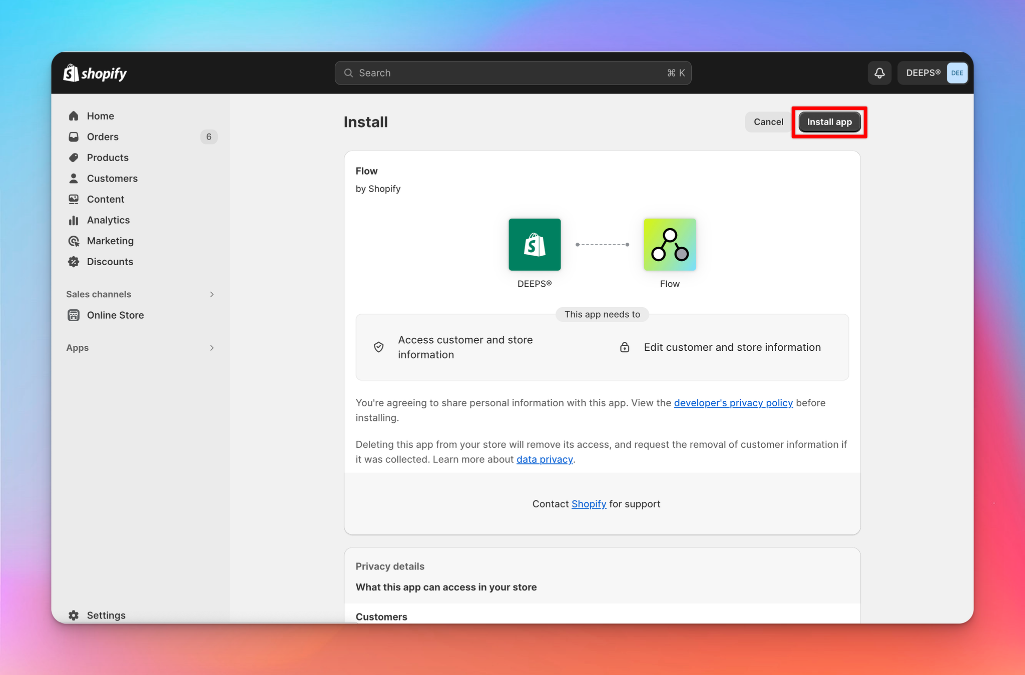Click the Products tag icon
The height and width of the screenshot is (675, 1025).
click(74, 158)
